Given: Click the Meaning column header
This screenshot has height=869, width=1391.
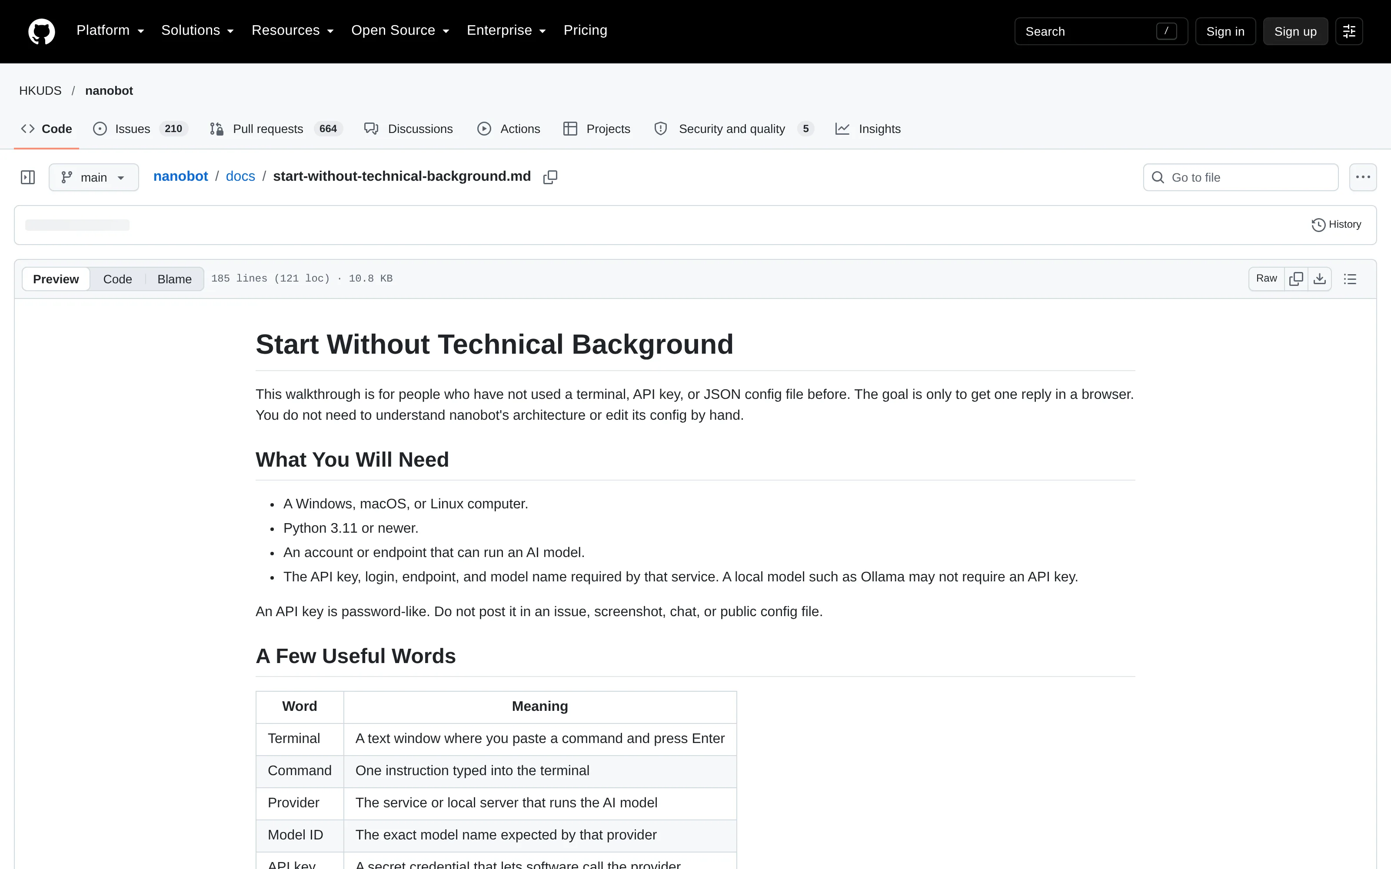Looking at the screenshot, I should 540,706.
